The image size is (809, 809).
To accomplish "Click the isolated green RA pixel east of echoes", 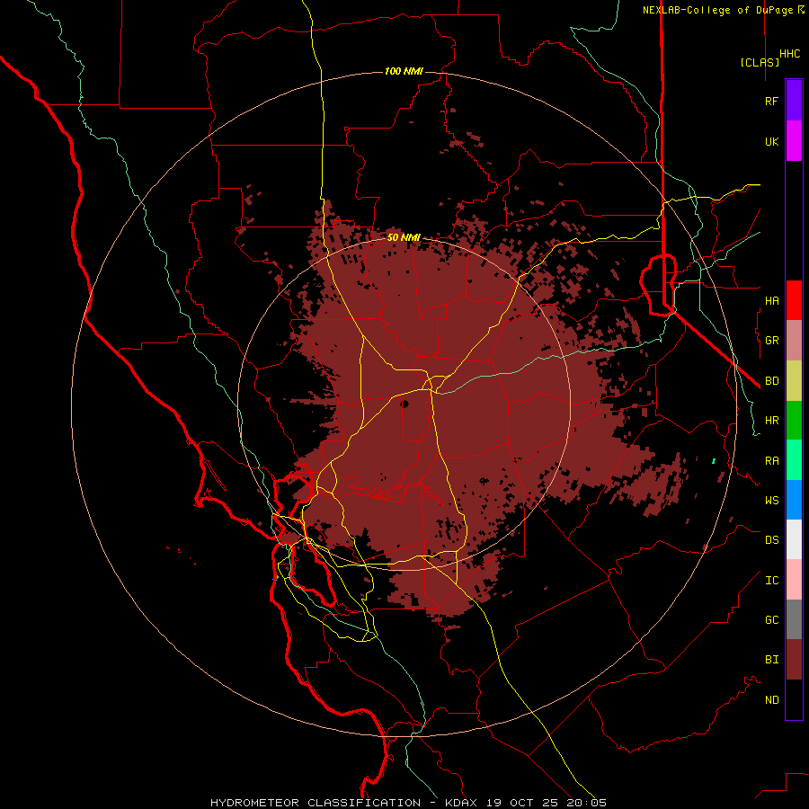I will click(714, 461).
